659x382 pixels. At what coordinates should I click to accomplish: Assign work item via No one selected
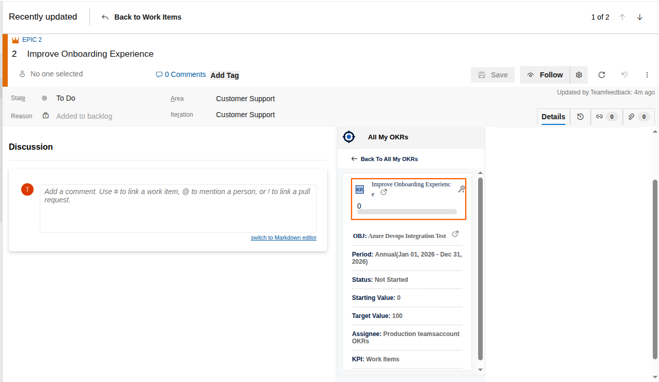pos(51,74)
